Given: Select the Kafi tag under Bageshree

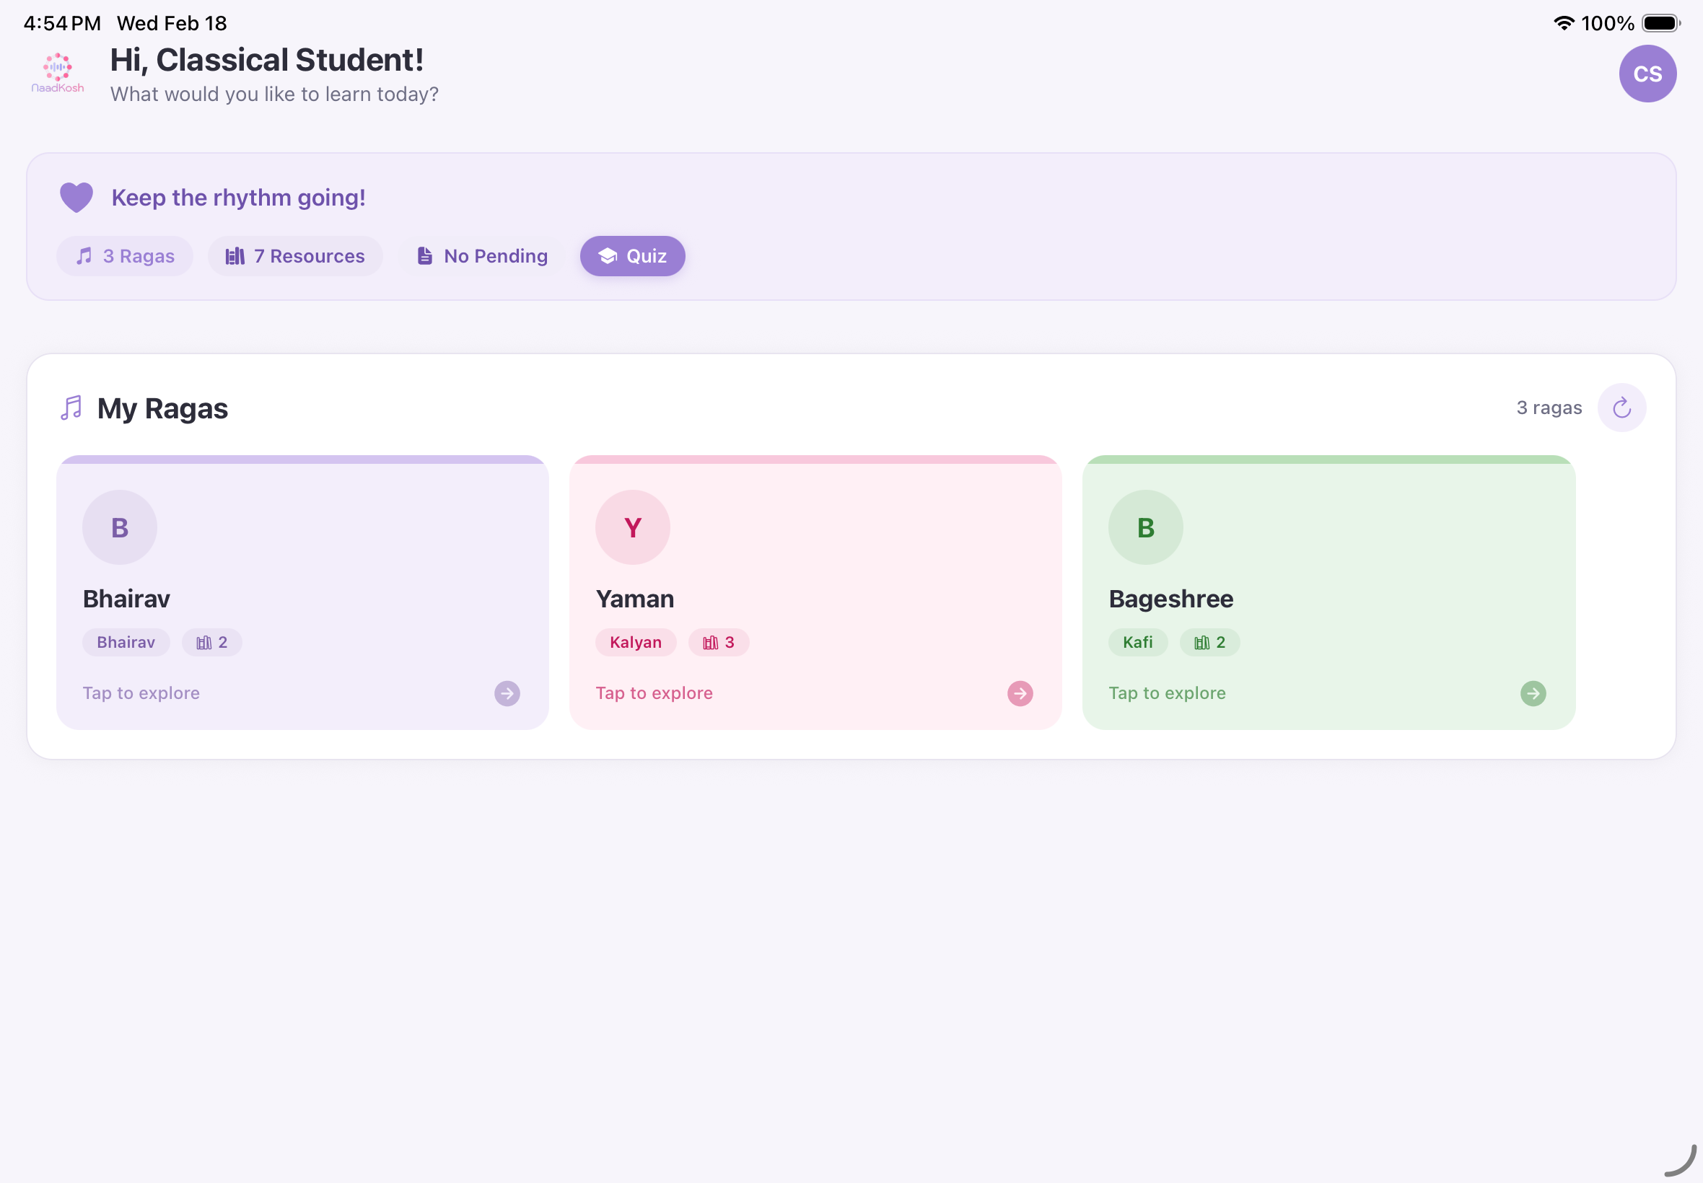Looking at the screenshot, I should [1137, 642].
